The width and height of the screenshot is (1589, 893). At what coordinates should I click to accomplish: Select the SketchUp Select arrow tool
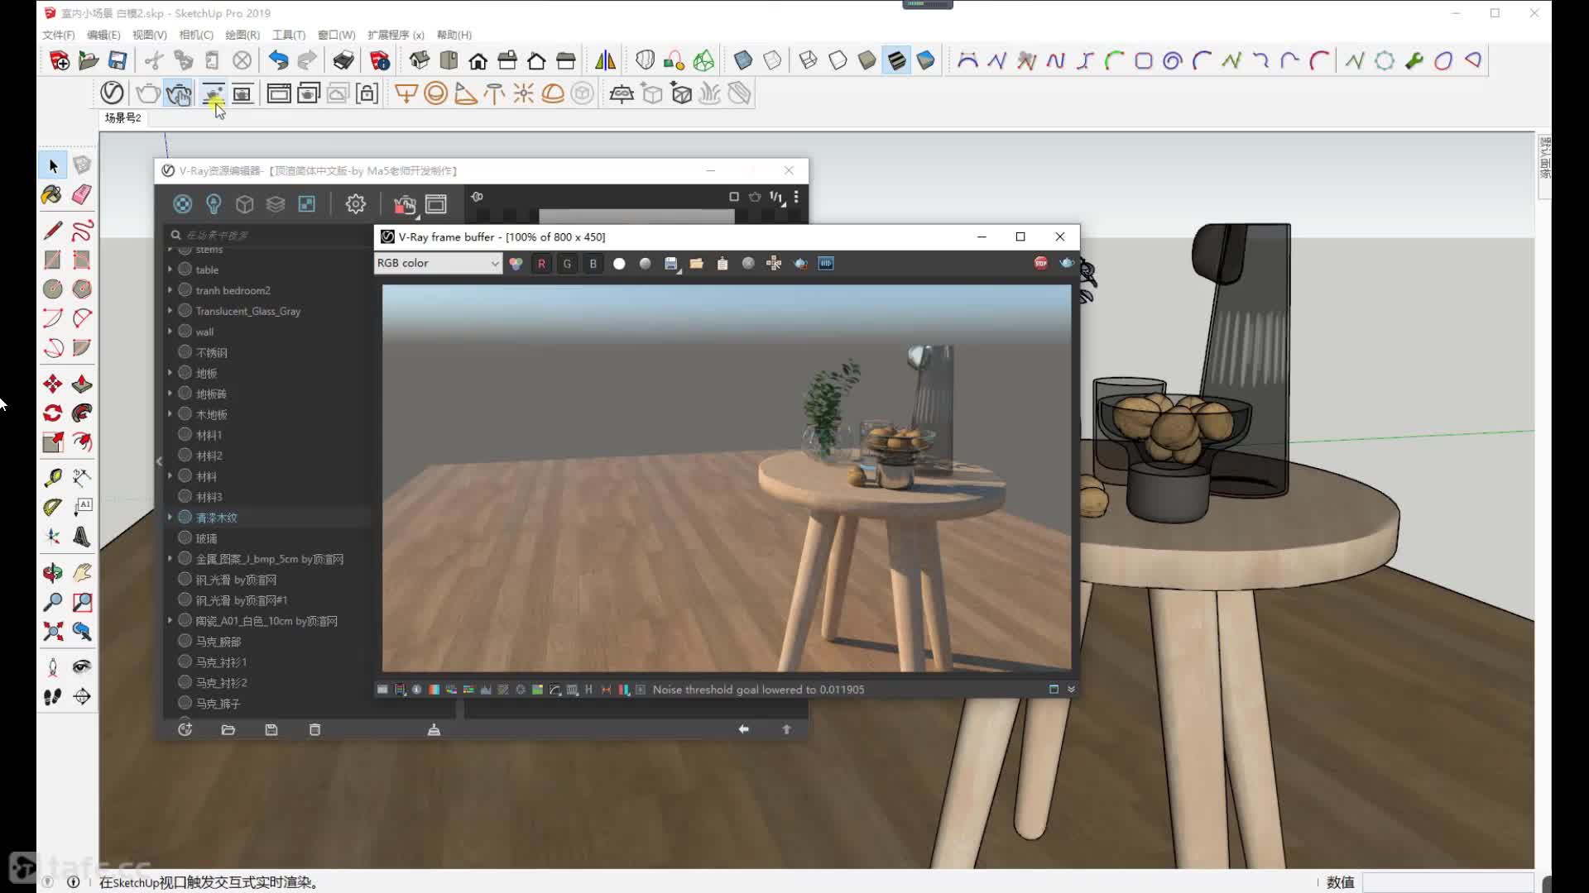53,166
